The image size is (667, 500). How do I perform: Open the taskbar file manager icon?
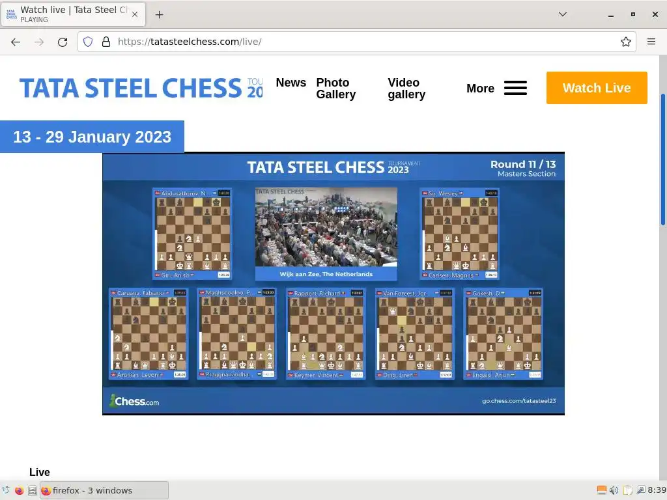coord(33,490)
